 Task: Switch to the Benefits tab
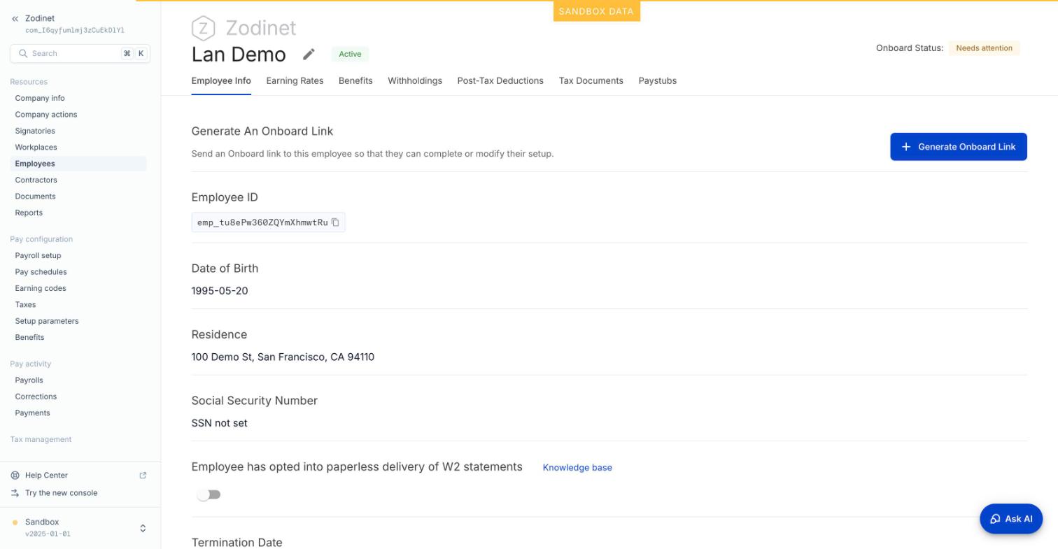355,81
